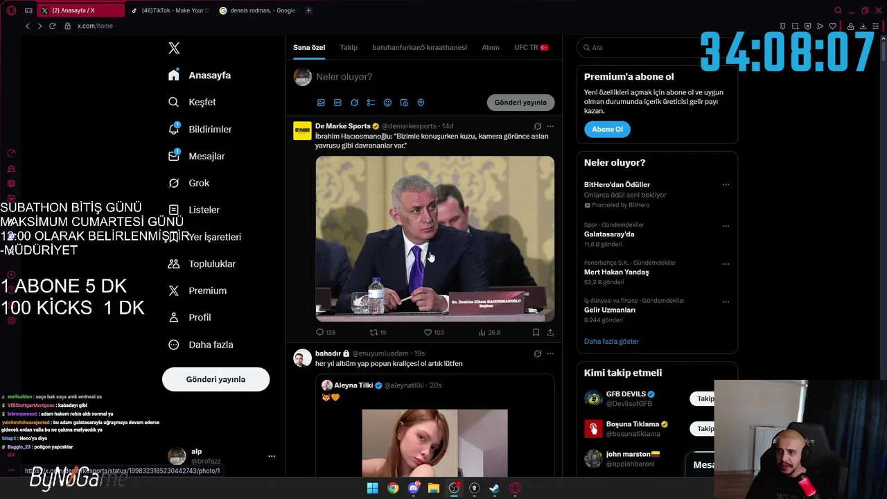887x499 pixels.
Task: Open BitHero'dan Ödüller trend
Action: click(x=617, y=185)
